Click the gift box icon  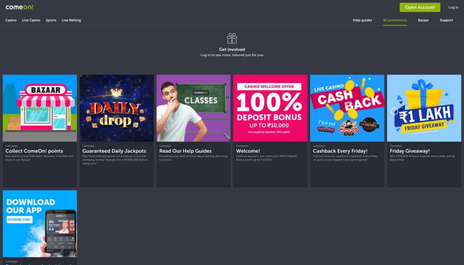click(x=232, y=38)
